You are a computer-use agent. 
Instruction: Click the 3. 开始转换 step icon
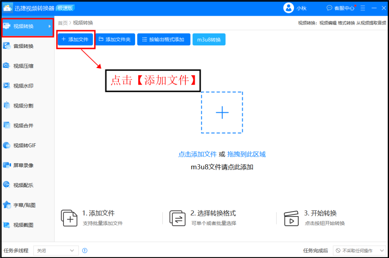click(291, 218)
